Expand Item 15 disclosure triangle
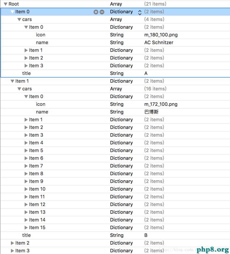Viewport: 230px width, 254px height. point(26,228)
